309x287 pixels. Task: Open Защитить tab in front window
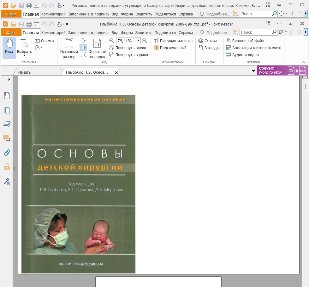(x=144, y=33)
